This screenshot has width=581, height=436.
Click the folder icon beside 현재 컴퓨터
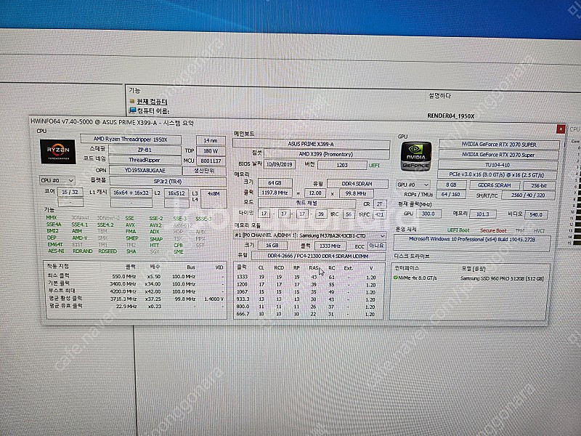(x=132, y=101)
